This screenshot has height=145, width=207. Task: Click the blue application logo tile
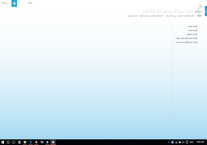point(14,3)
